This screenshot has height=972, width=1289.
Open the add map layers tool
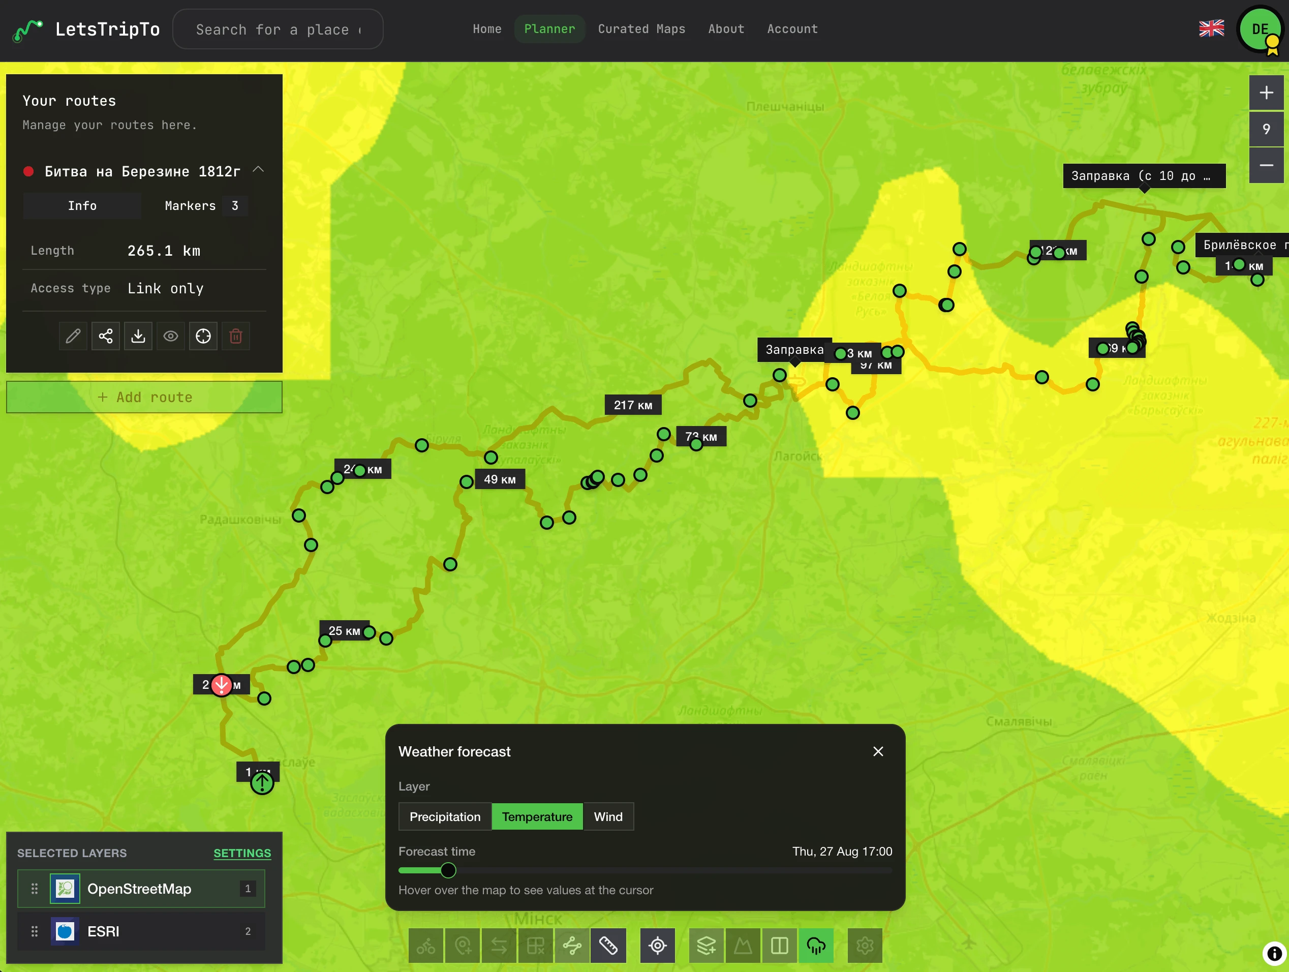(707, 945)
